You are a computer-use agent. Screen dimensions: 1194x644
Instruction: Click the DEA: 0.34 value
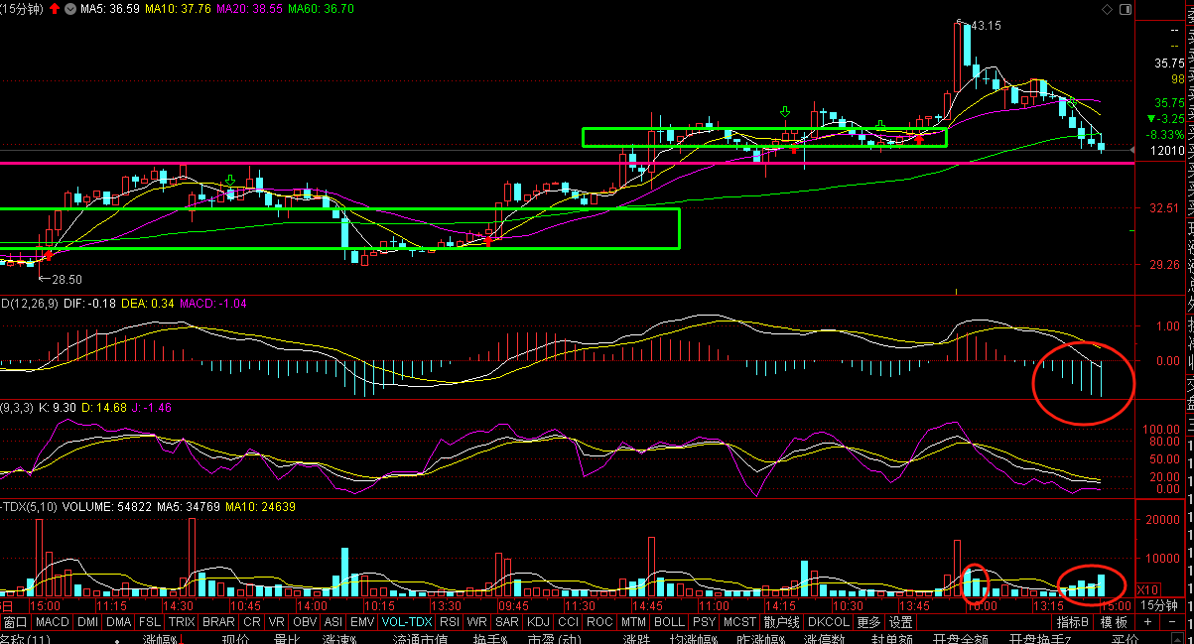point(148,303)
